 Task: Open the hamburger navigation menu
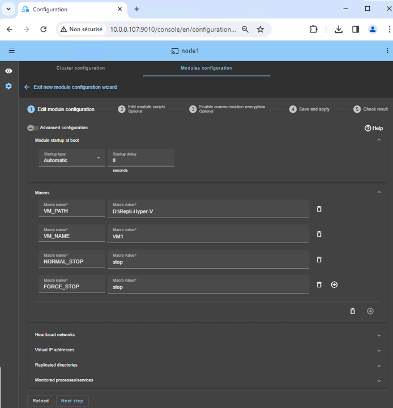coord(11,51)
